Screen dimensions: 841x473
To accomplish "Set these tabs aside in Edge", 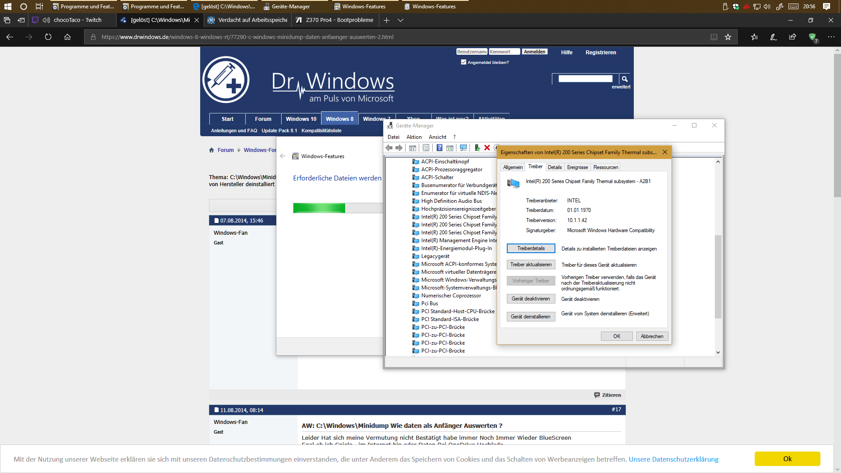I will (21, 20).
